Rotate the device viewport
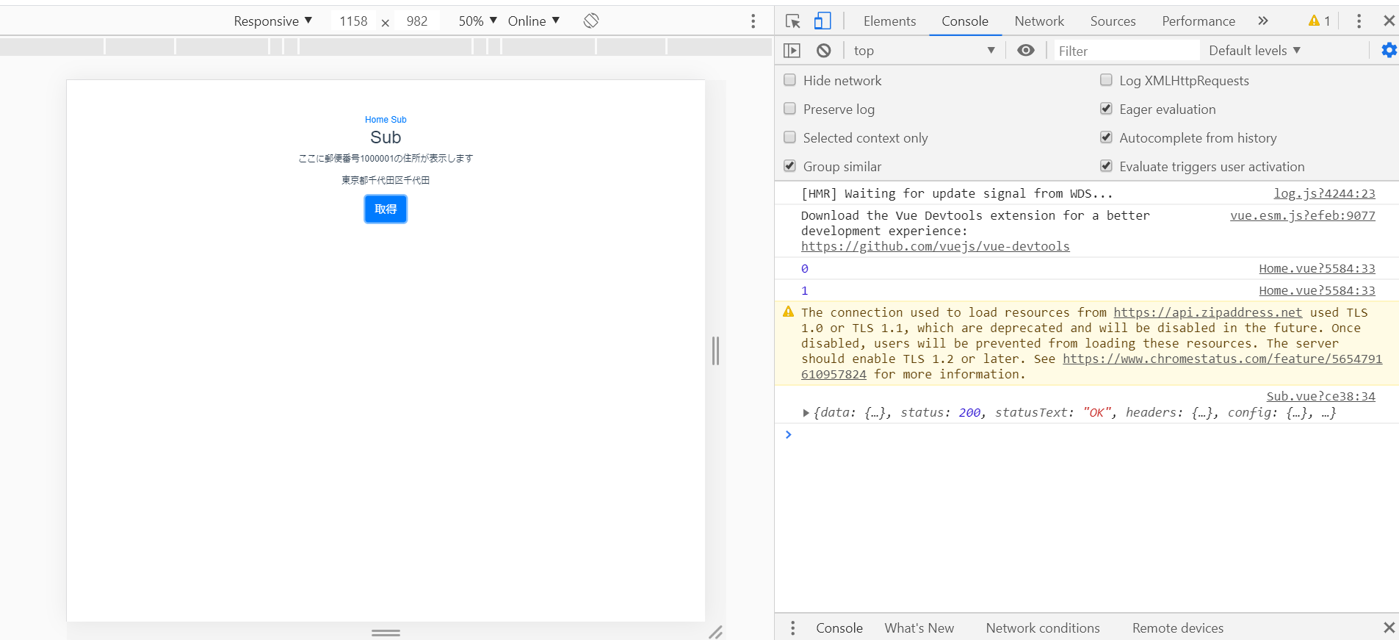Screen dimensions: 1399x640 (x=591, y=21)
